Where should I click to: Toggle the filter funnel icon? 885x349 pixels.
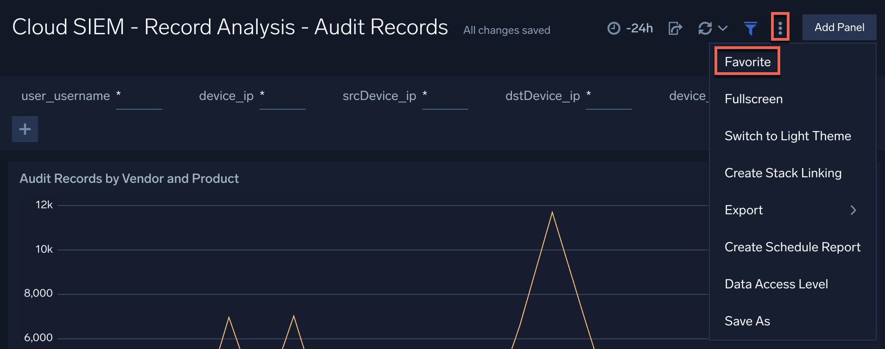(x=751, y=28)
